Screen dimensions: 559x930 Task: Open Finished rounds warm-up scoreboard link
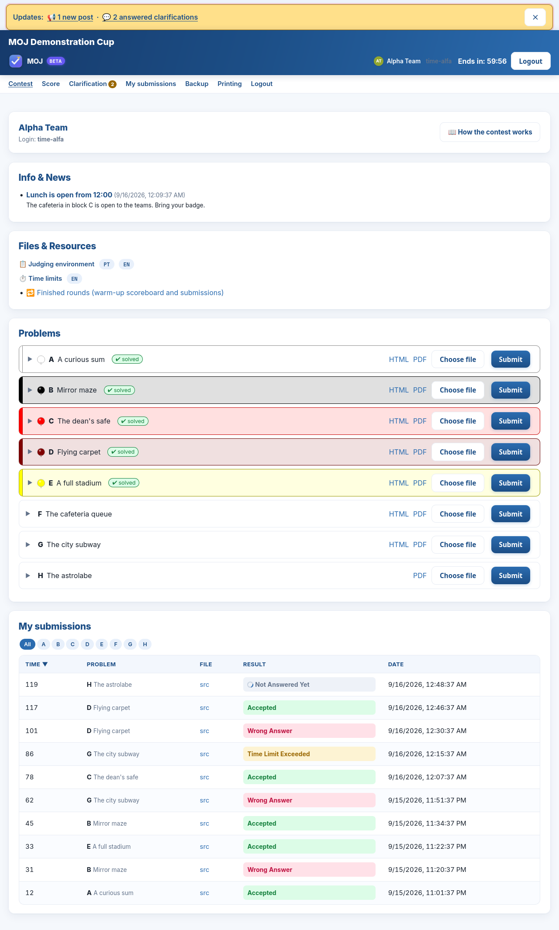coord(130,293)
